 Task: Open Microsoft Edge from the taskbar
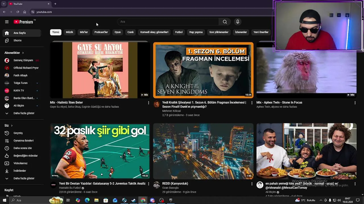87,200
